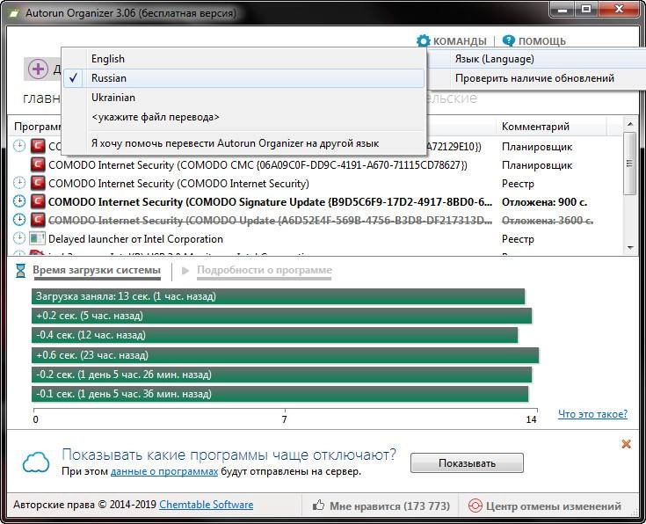Select English language
Image resolution: width=646 pixels, height=524 pixels.
tap(244, 59)
